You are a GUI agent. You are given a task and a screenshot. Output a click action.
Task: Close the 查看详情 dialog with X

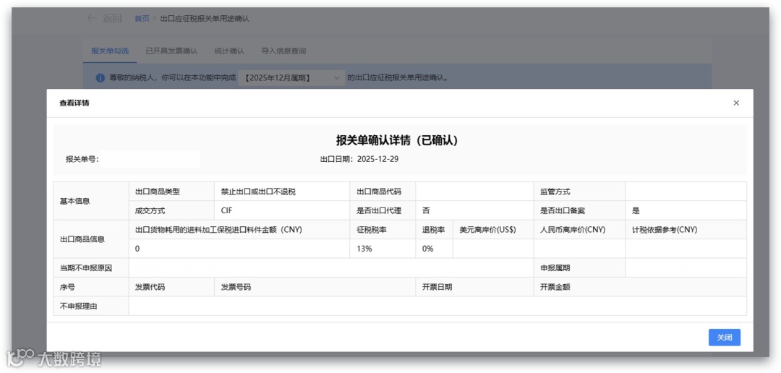pos(736,103)
